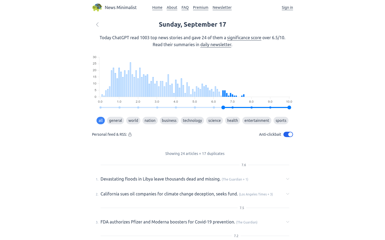Open the Newsletter page
The image size is (385, 240).
click(x=222, y=7)
